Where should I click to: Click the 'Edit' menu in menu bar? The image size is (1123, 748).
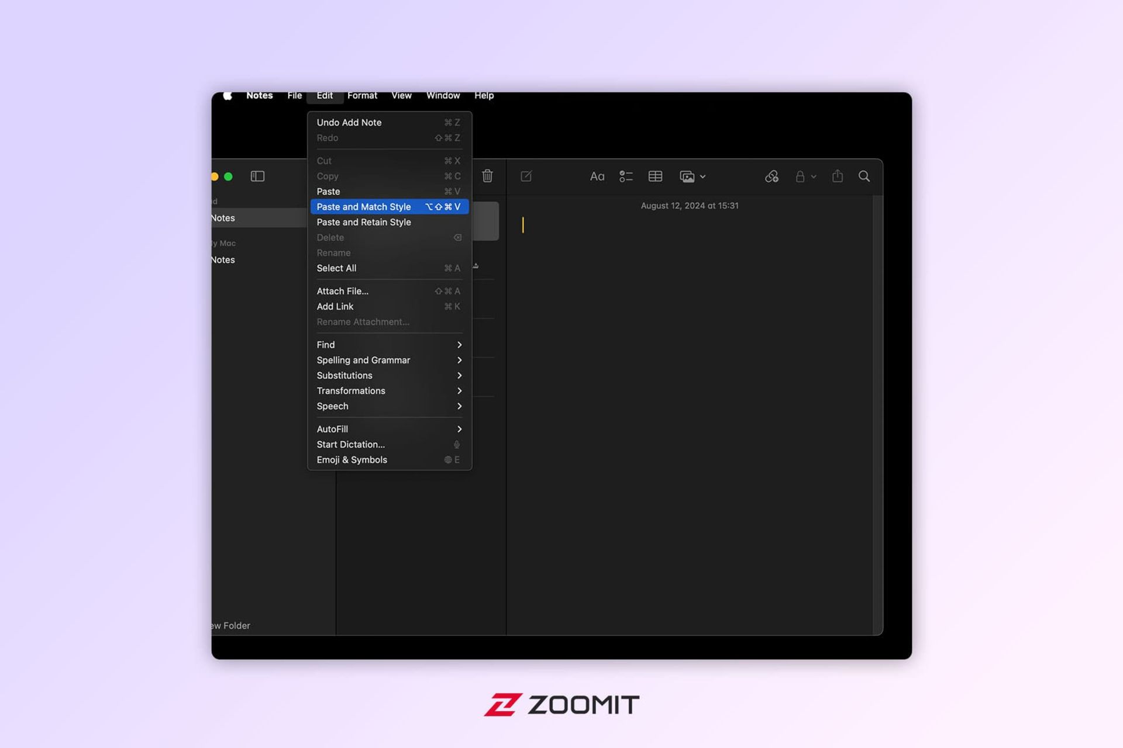coord(324,95)
